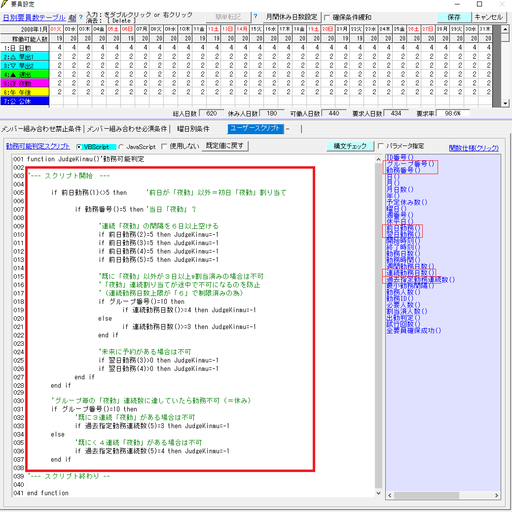
Task: Check the パラメータ指定 option
Action: click(380, 146)
